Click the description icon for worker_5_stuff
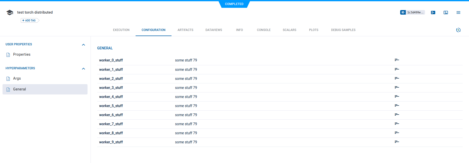 click(397, 106)
